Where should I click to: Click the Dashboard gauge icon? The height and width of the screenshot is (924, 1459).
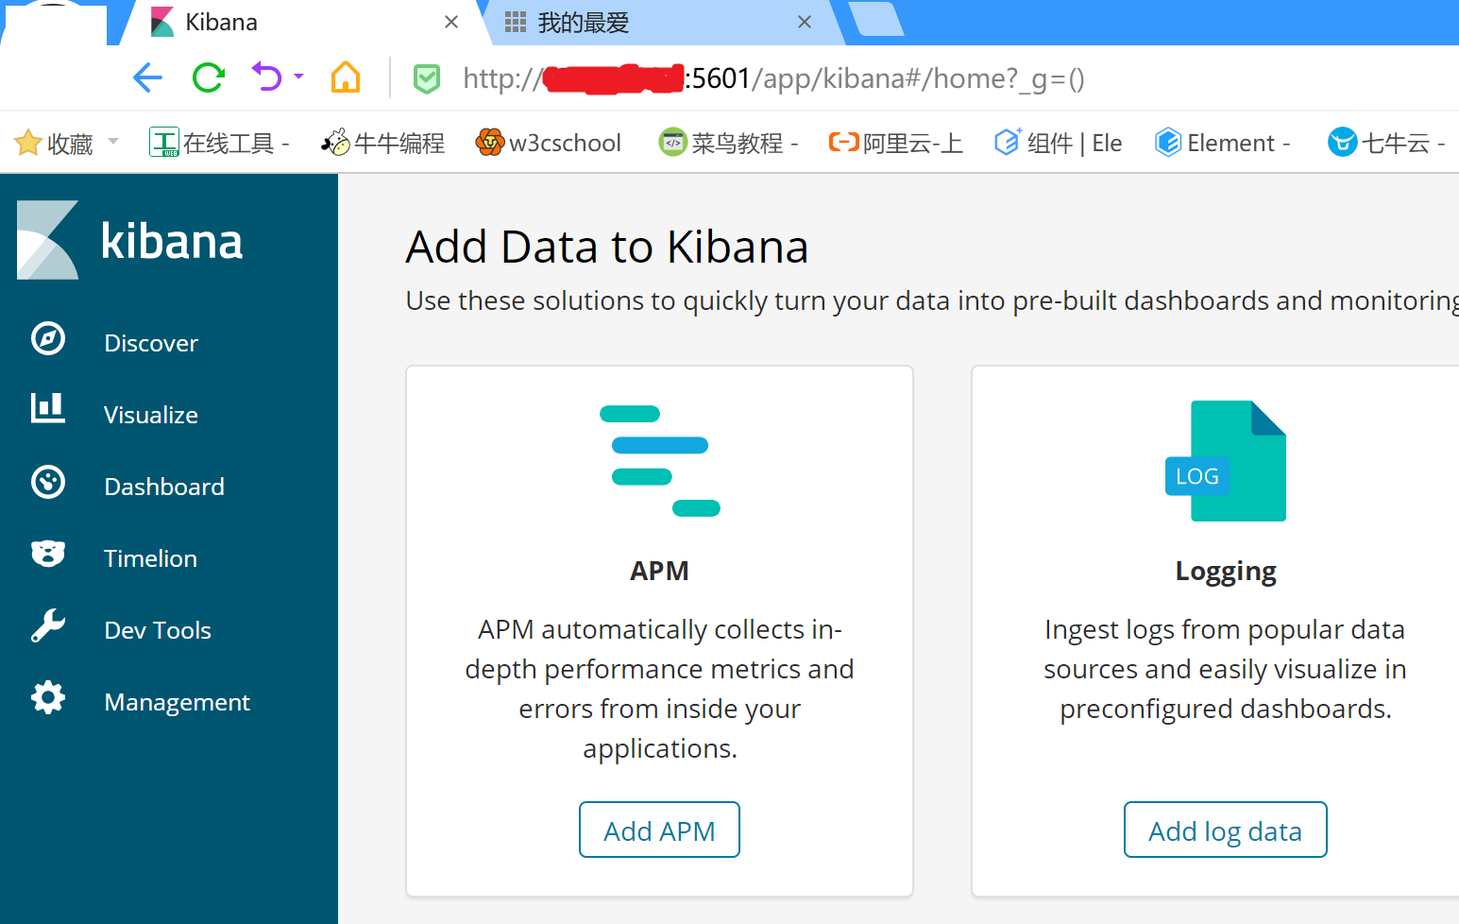pyautogui.click(x=48, y=482)
